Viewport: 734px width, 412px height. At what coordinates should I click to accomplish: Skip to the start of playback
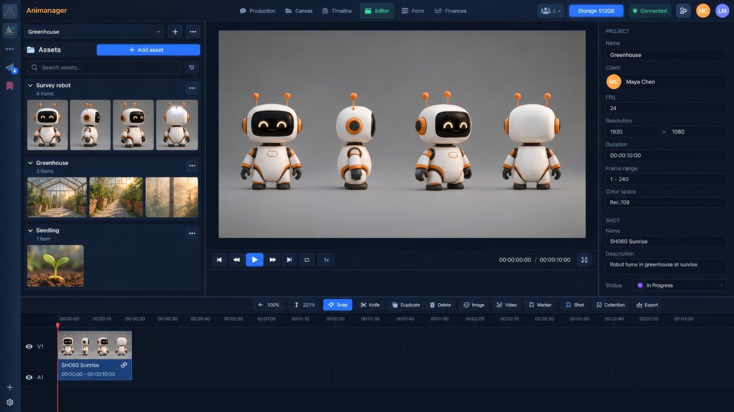pos(219,260)
